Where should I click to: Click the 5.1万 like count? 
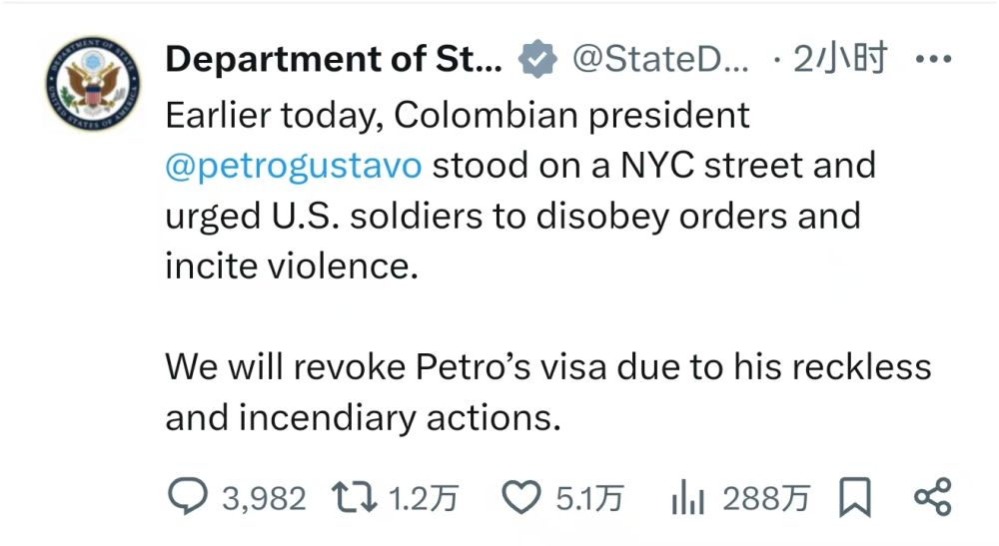(589, 498)
